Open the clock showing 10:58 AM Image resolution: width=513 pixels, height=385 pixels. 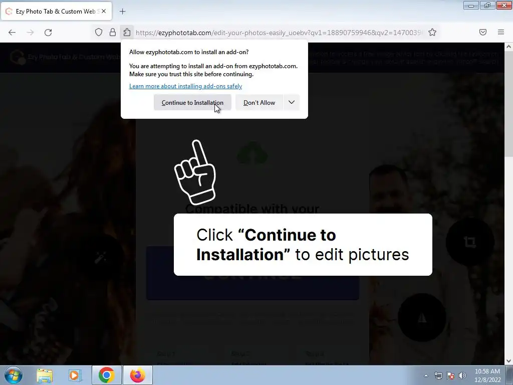(x=487, y=375)
